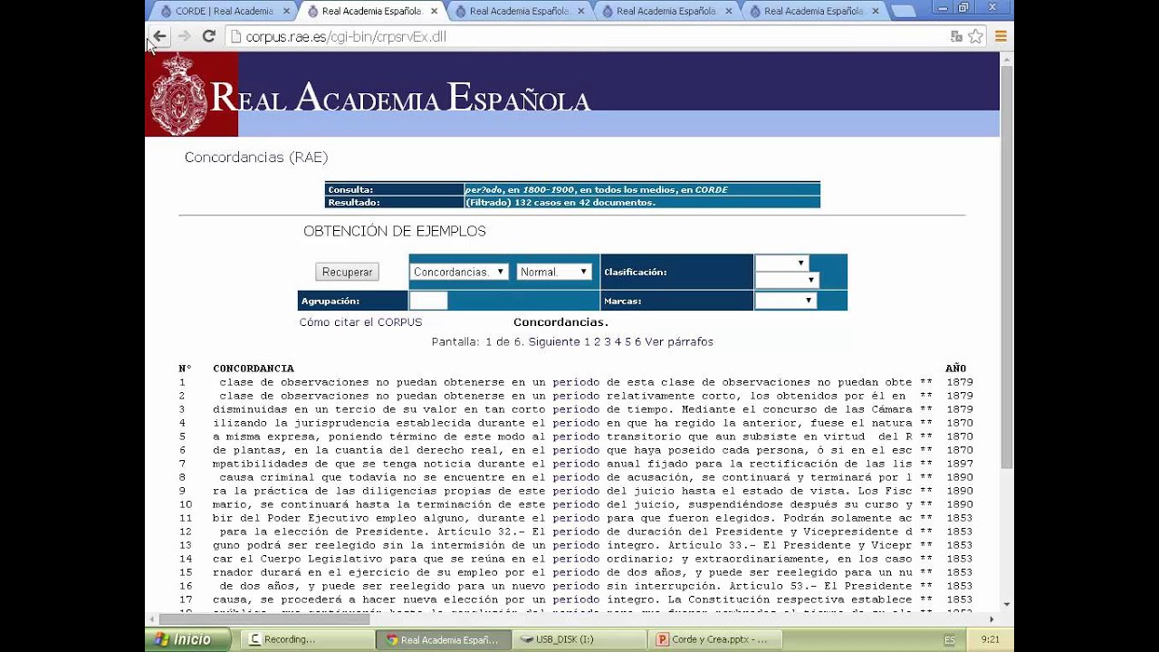
Task: Open the second Clasificación dropdown
Action: click(x=787, y=280)
